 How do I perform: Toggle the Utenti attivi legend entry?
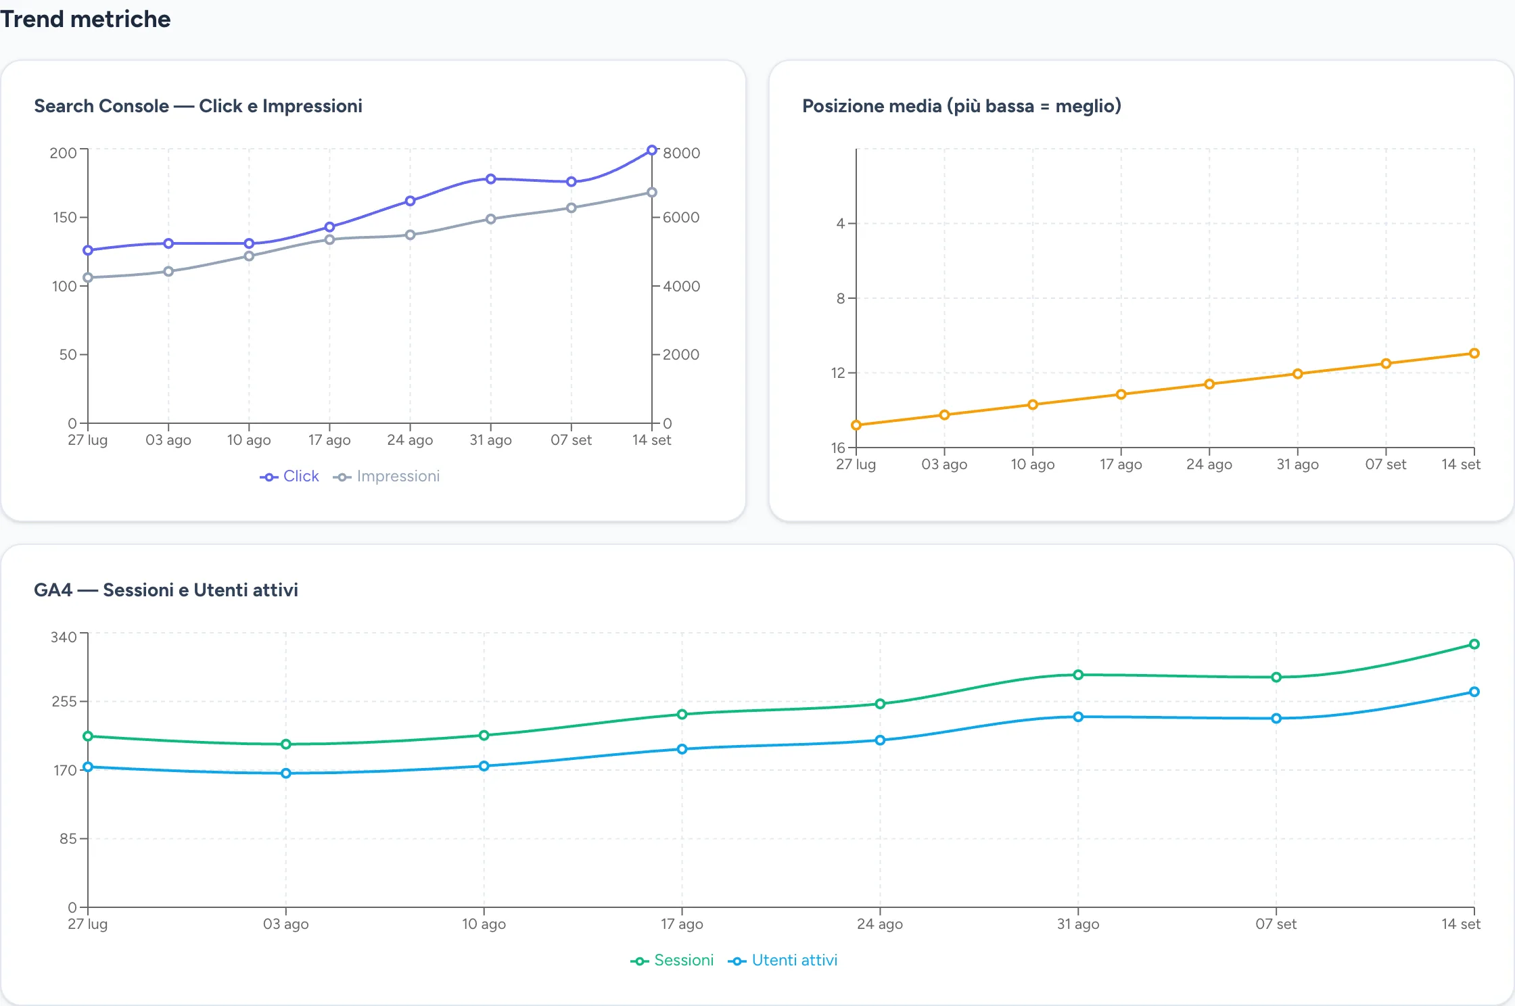point(783,961)
